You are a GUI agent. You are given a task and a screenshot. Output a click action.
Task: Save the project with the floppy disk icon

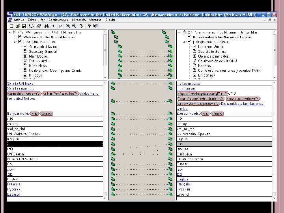[x=24, y=26]
